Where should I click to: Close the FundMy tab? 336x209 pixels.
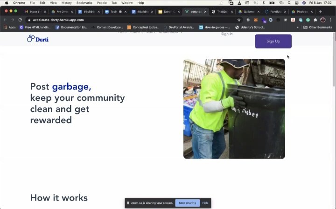(x=285, y=12)
